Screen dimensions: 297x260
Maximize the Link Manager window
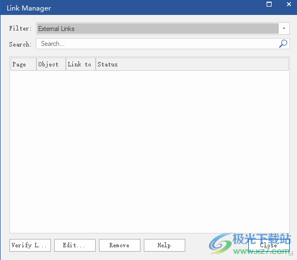[x=269, y=4]
